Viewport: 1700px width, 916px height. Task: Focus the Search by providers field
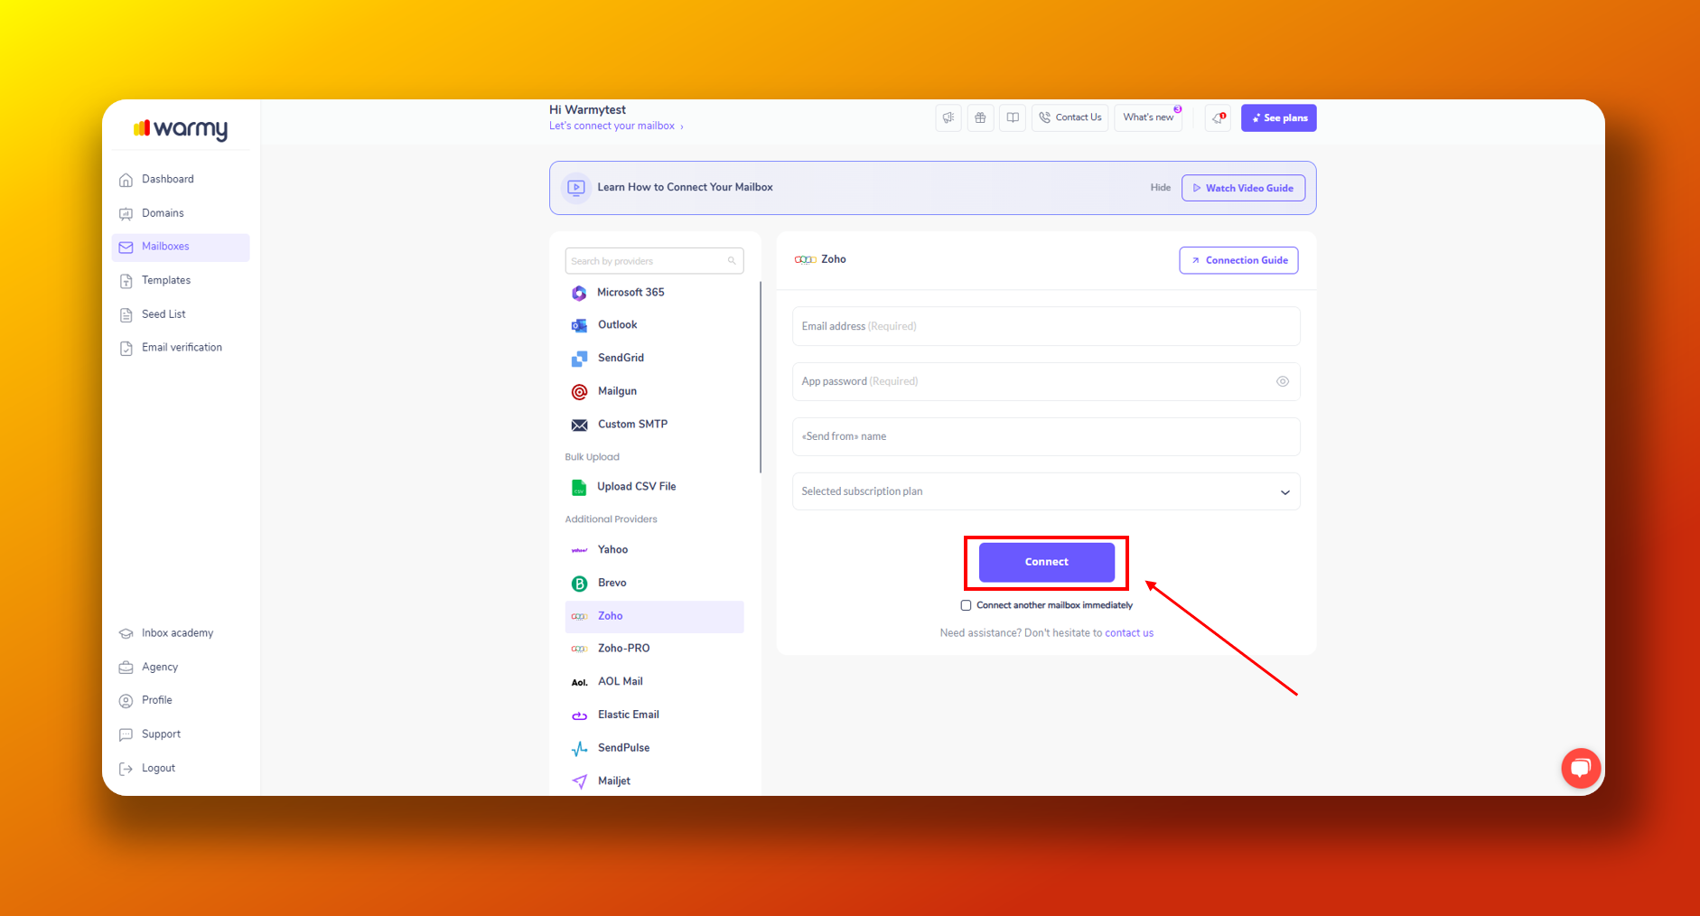654,261
